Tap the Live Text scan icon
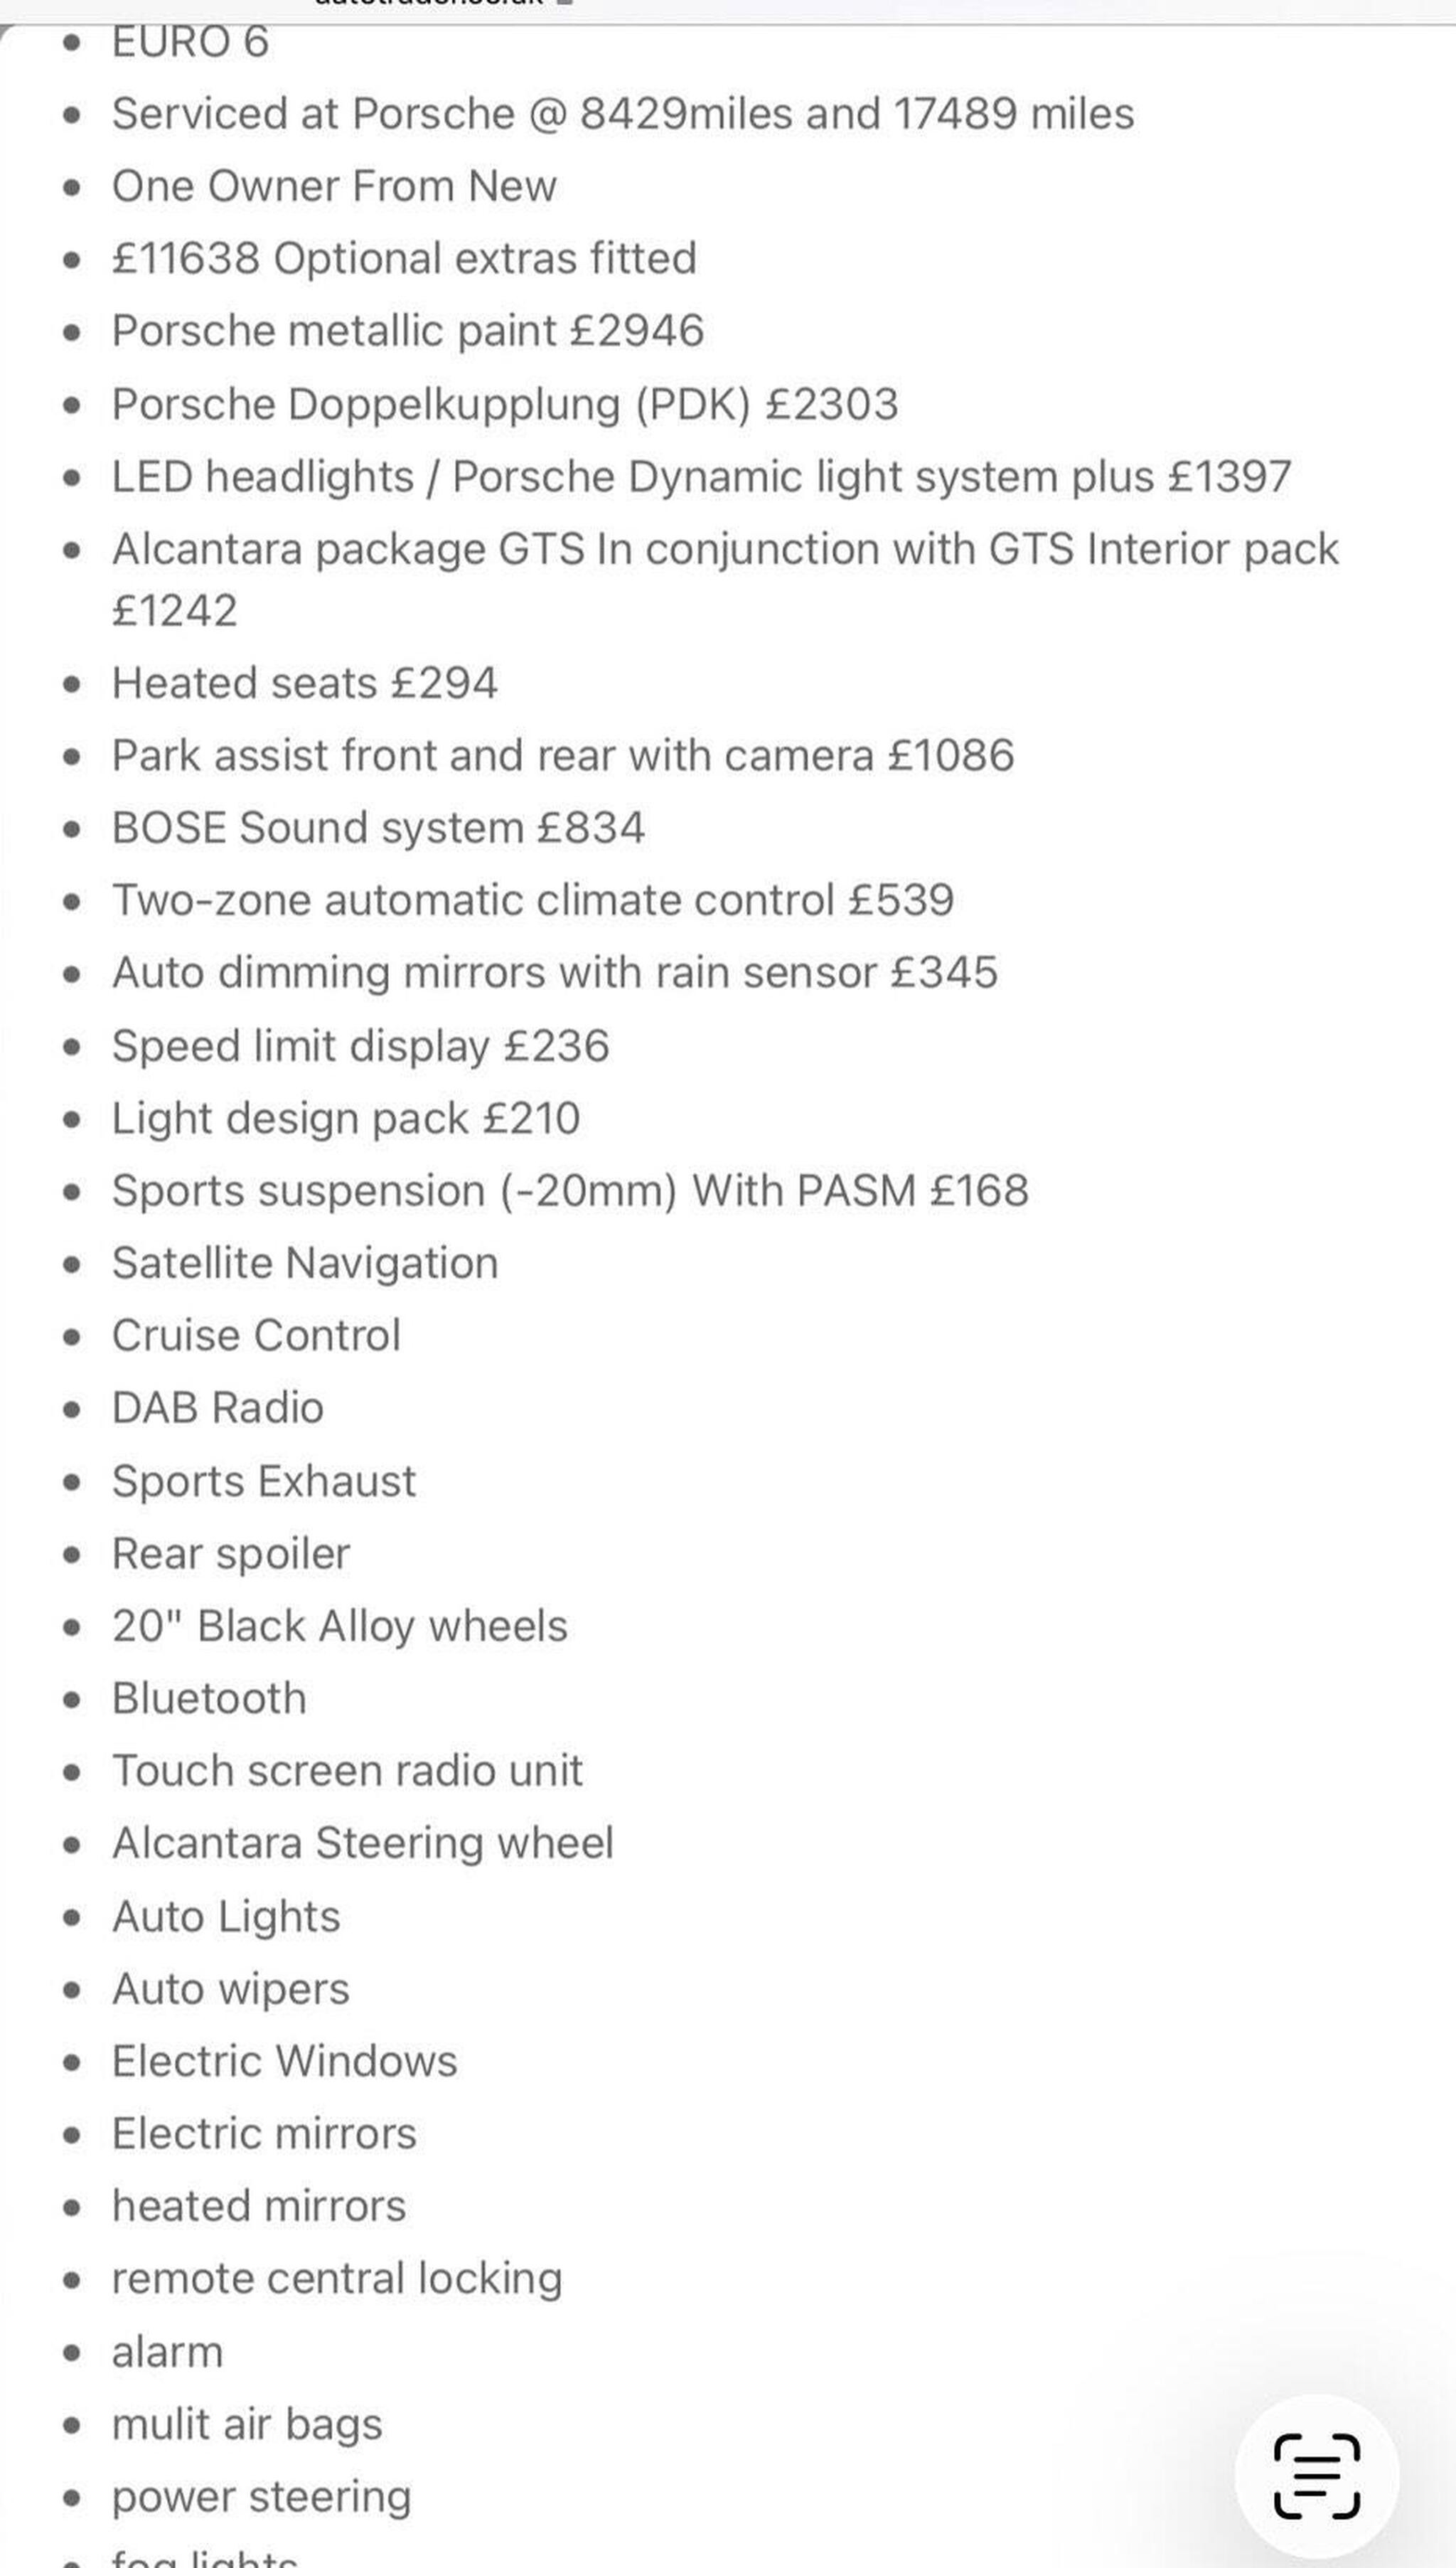 (1316, 2477)
